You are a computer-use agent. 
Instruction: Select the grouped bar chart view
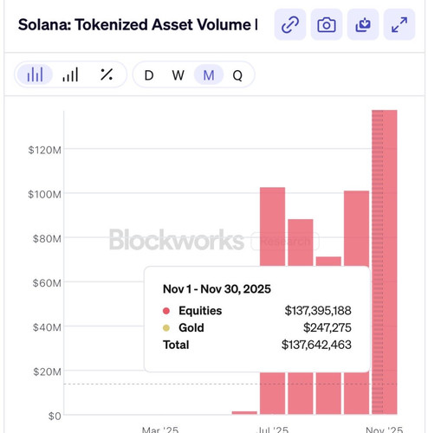(x=35, y=74)
